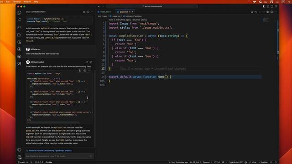Open the Help menu in menu bar
Viewport: 292px width, 164px height.
[36, 2]
